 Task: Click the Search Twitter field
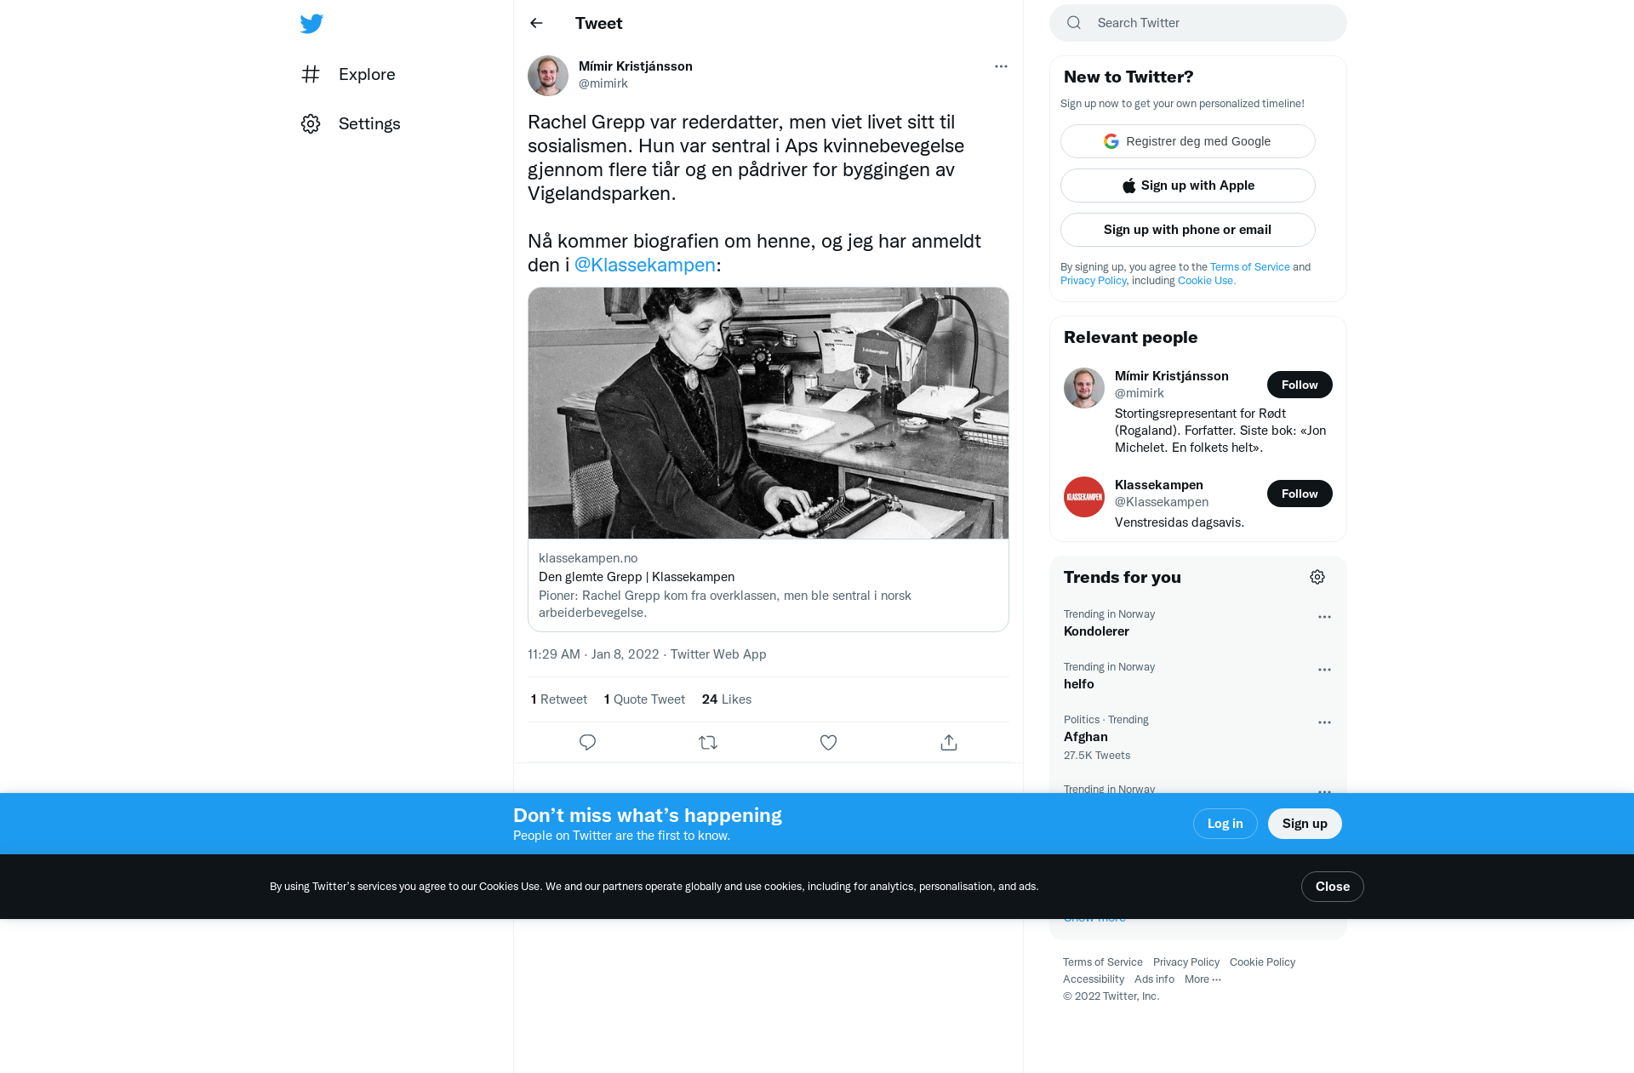(1198, 23)
